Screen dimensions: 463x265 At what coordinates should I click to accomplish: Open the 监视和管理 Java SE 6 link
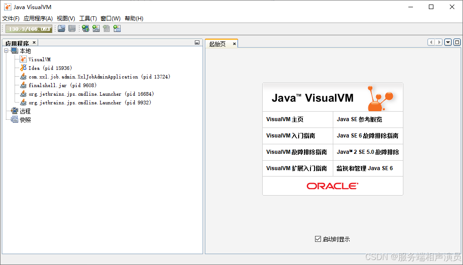(365, 168)
